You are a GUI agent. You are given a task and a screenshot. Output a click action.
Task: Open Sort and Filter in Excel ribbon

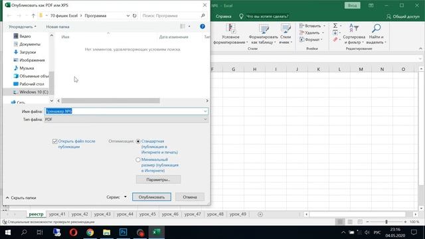tap(354, 34)
